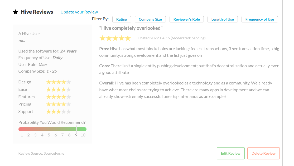
Task: Open the Rating filter
Action: point(122,19)
